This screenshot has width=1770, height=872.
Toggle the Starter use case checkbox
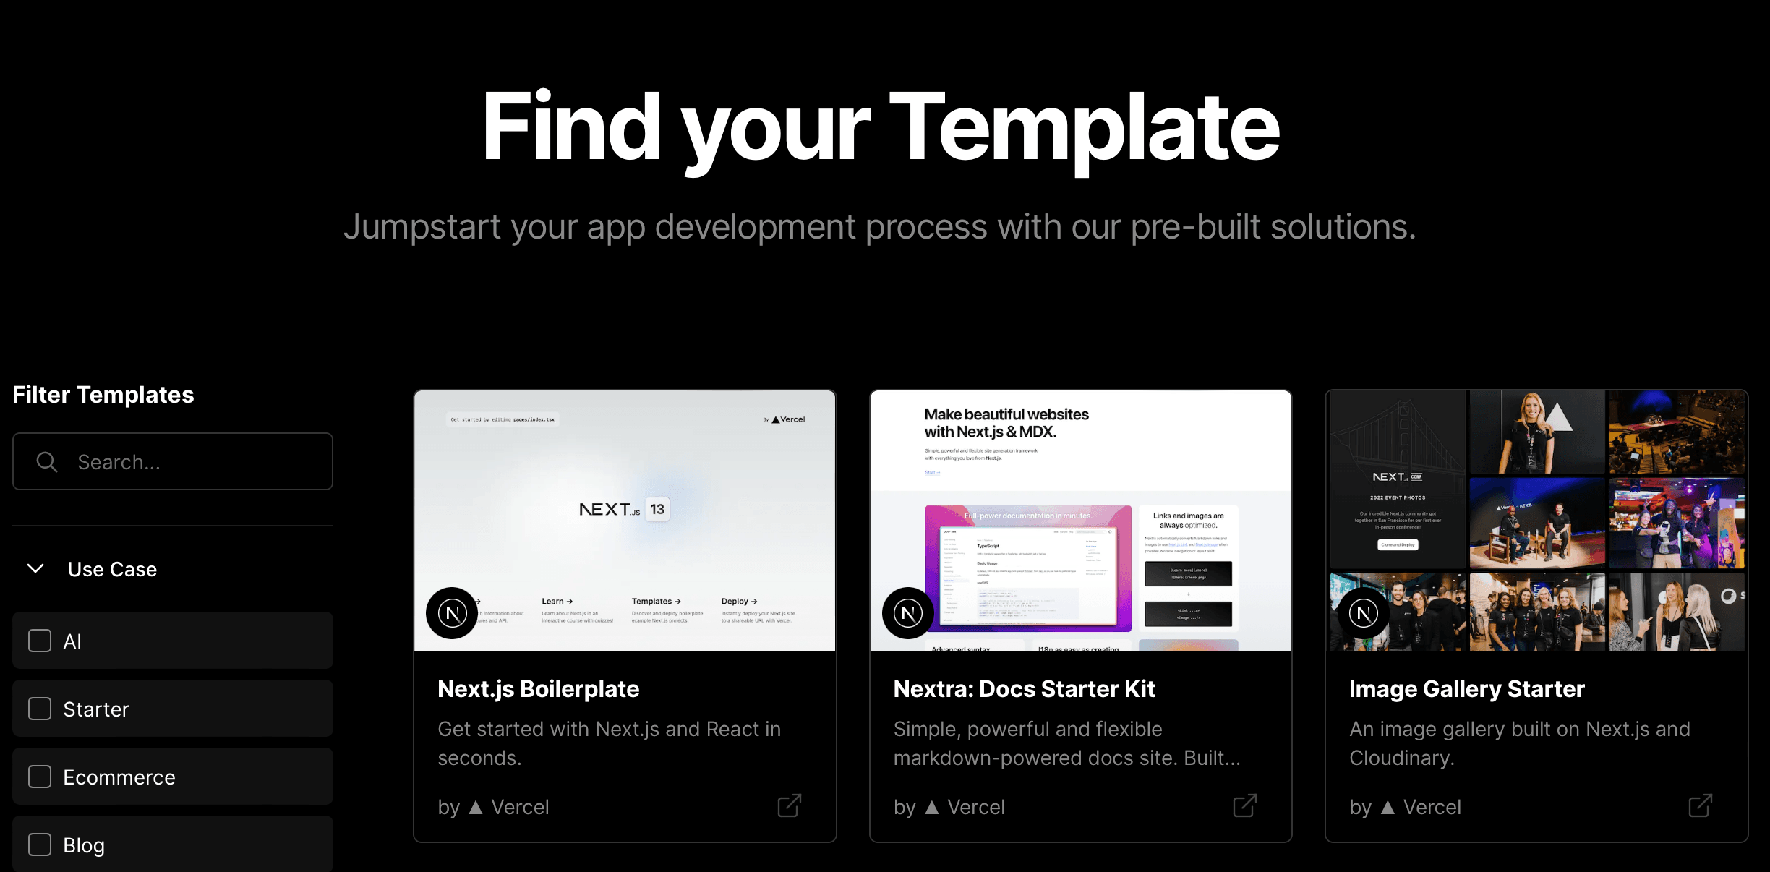pyautogui.click(x=38, y=708)
